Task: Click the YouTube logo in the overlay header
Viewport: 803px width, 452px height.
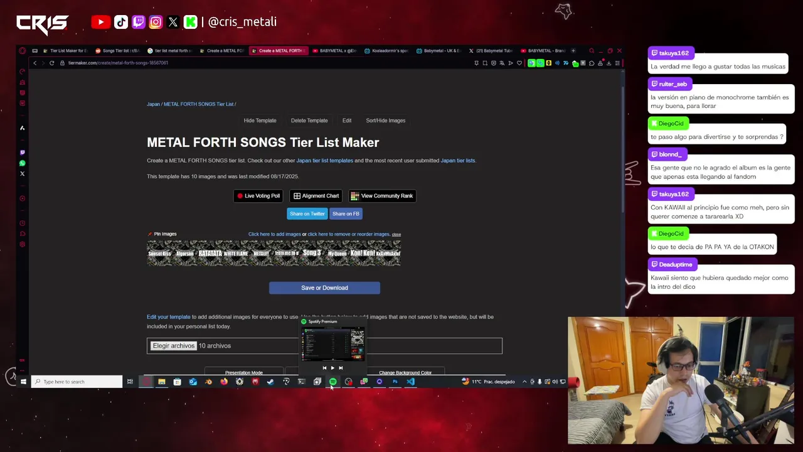Action: [x=100, y=22]
